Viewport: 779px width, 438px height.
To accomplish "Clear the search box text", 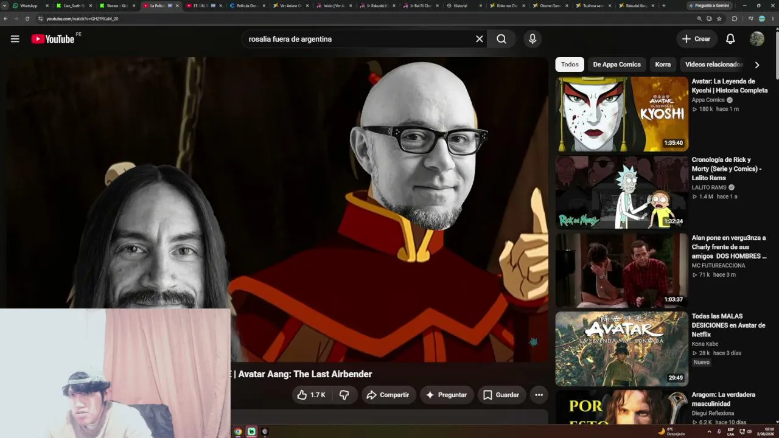I will pyautogui.click(x=480, y=39).
